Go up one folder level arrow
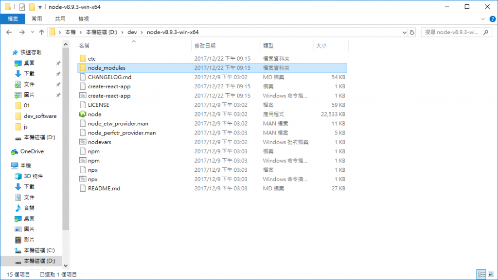Image resolution: width=498 pixels, height=280 pixels. click(x=41, y=32)
